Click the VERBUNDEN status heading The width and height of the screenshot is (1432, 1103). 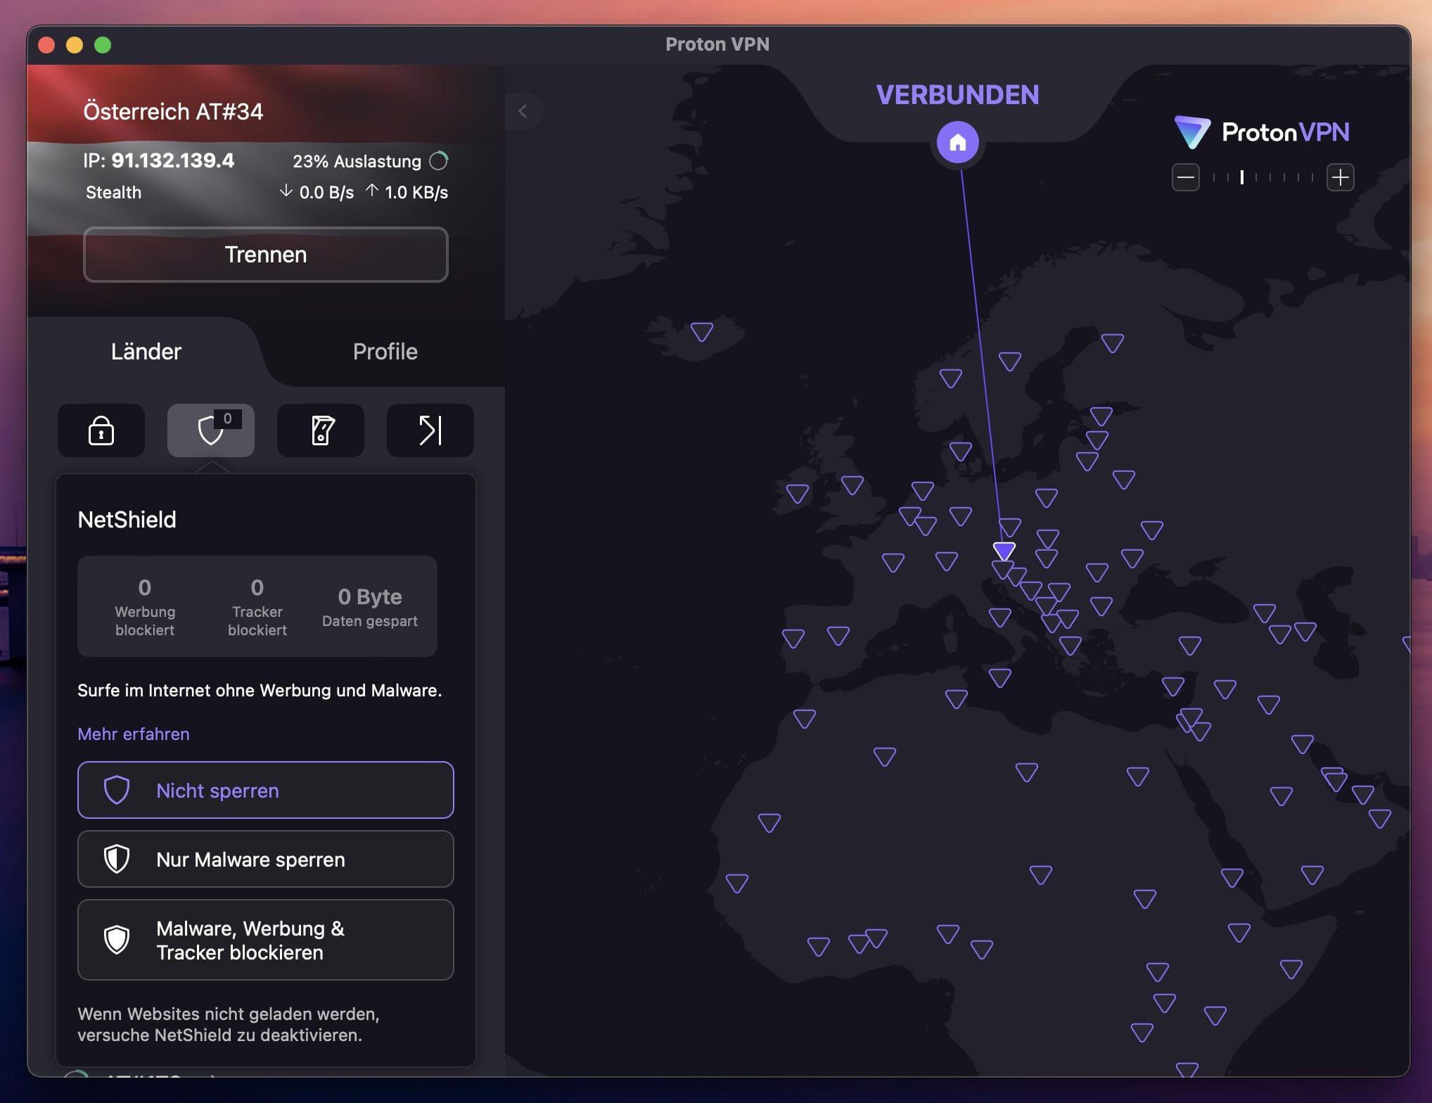(x=957, y=94)
